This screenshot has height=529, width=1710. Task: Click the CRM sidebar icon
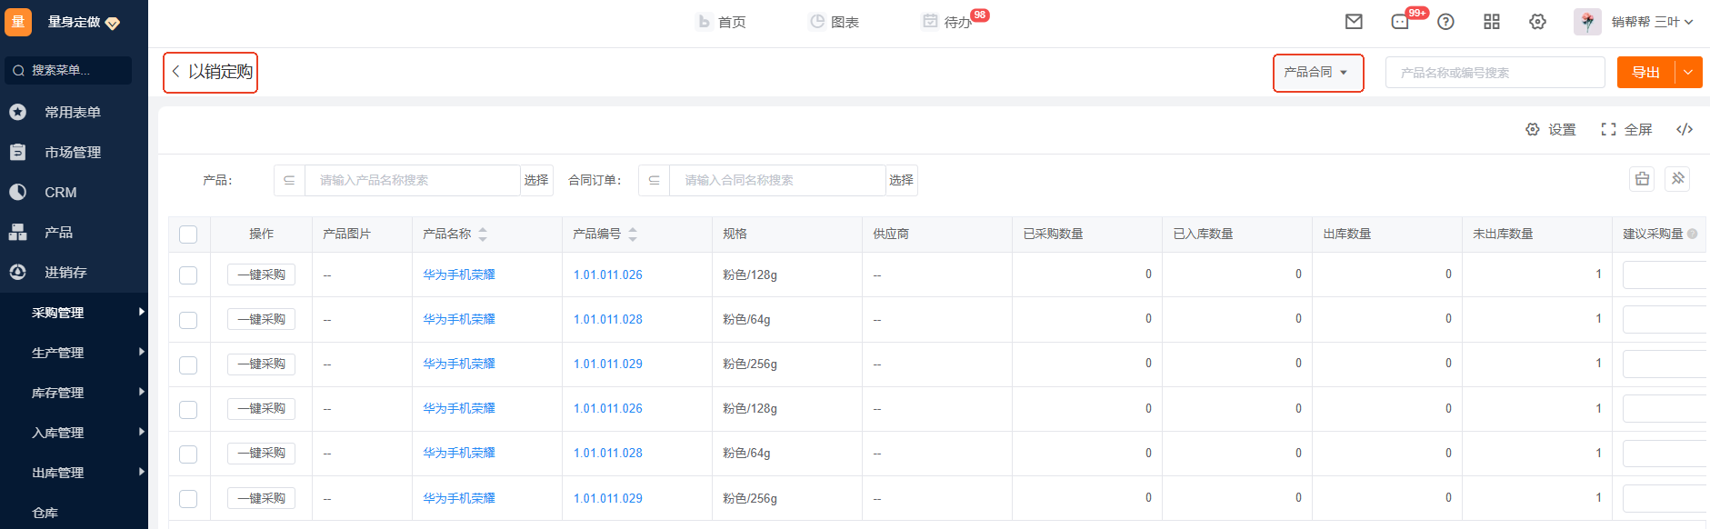17,192
